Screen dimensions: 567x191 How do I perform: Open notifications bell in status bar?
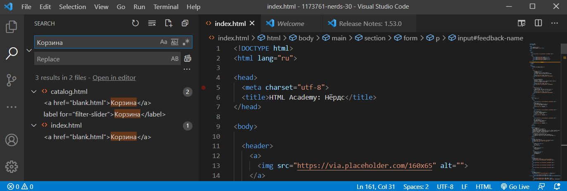(x=556, y=186)
